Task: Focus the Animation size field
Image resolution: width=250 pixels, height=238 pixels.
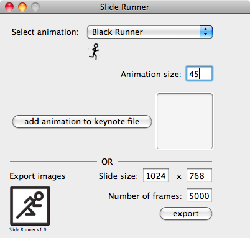Action: point(199,74)
